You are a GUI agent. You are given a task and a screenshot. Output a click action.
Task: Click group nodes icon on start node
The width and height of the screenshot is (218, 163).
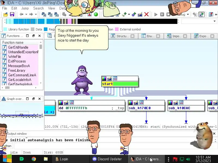tap(115, 79)
